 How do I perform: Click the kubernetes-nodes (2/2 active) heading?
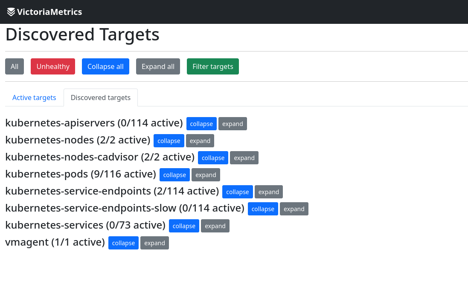[x=78, y=140]
